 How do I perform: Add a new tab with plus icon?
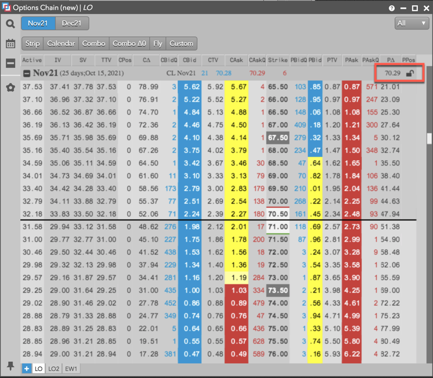pos(27,368)
